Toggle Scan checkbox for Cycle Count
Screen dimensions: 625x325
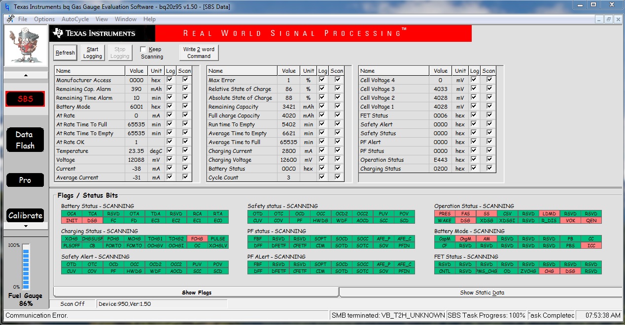click(x=337, y=177)
